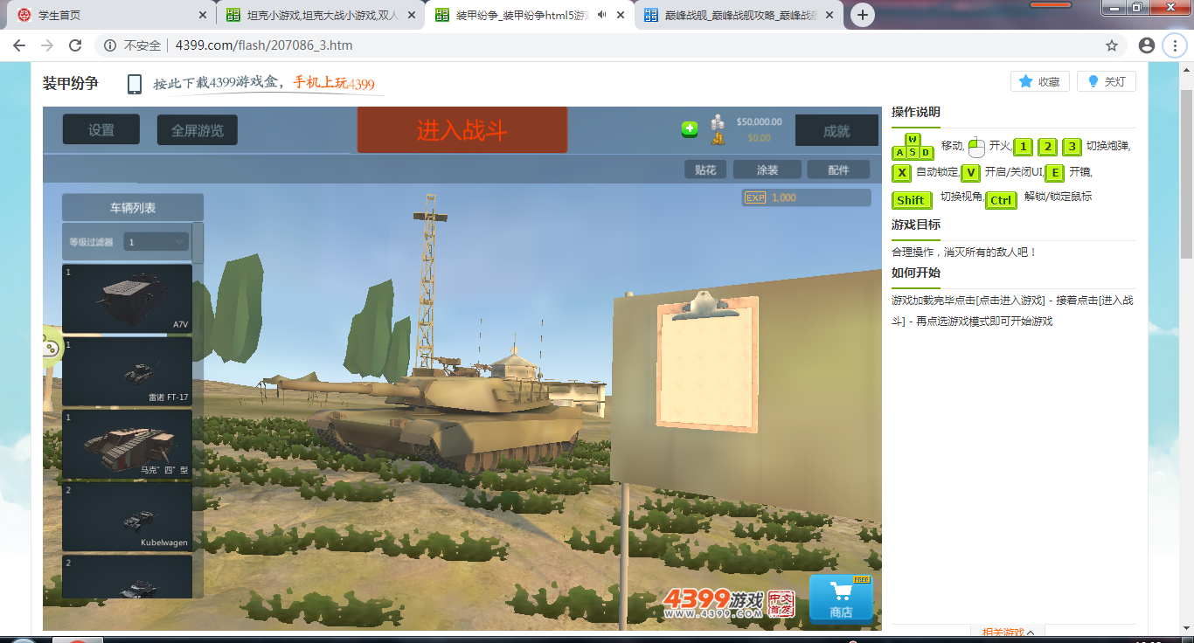The width and height of the screenshot is (1194, 643).
Task: Open the 商店 shop cart icon
Action: 841,598
